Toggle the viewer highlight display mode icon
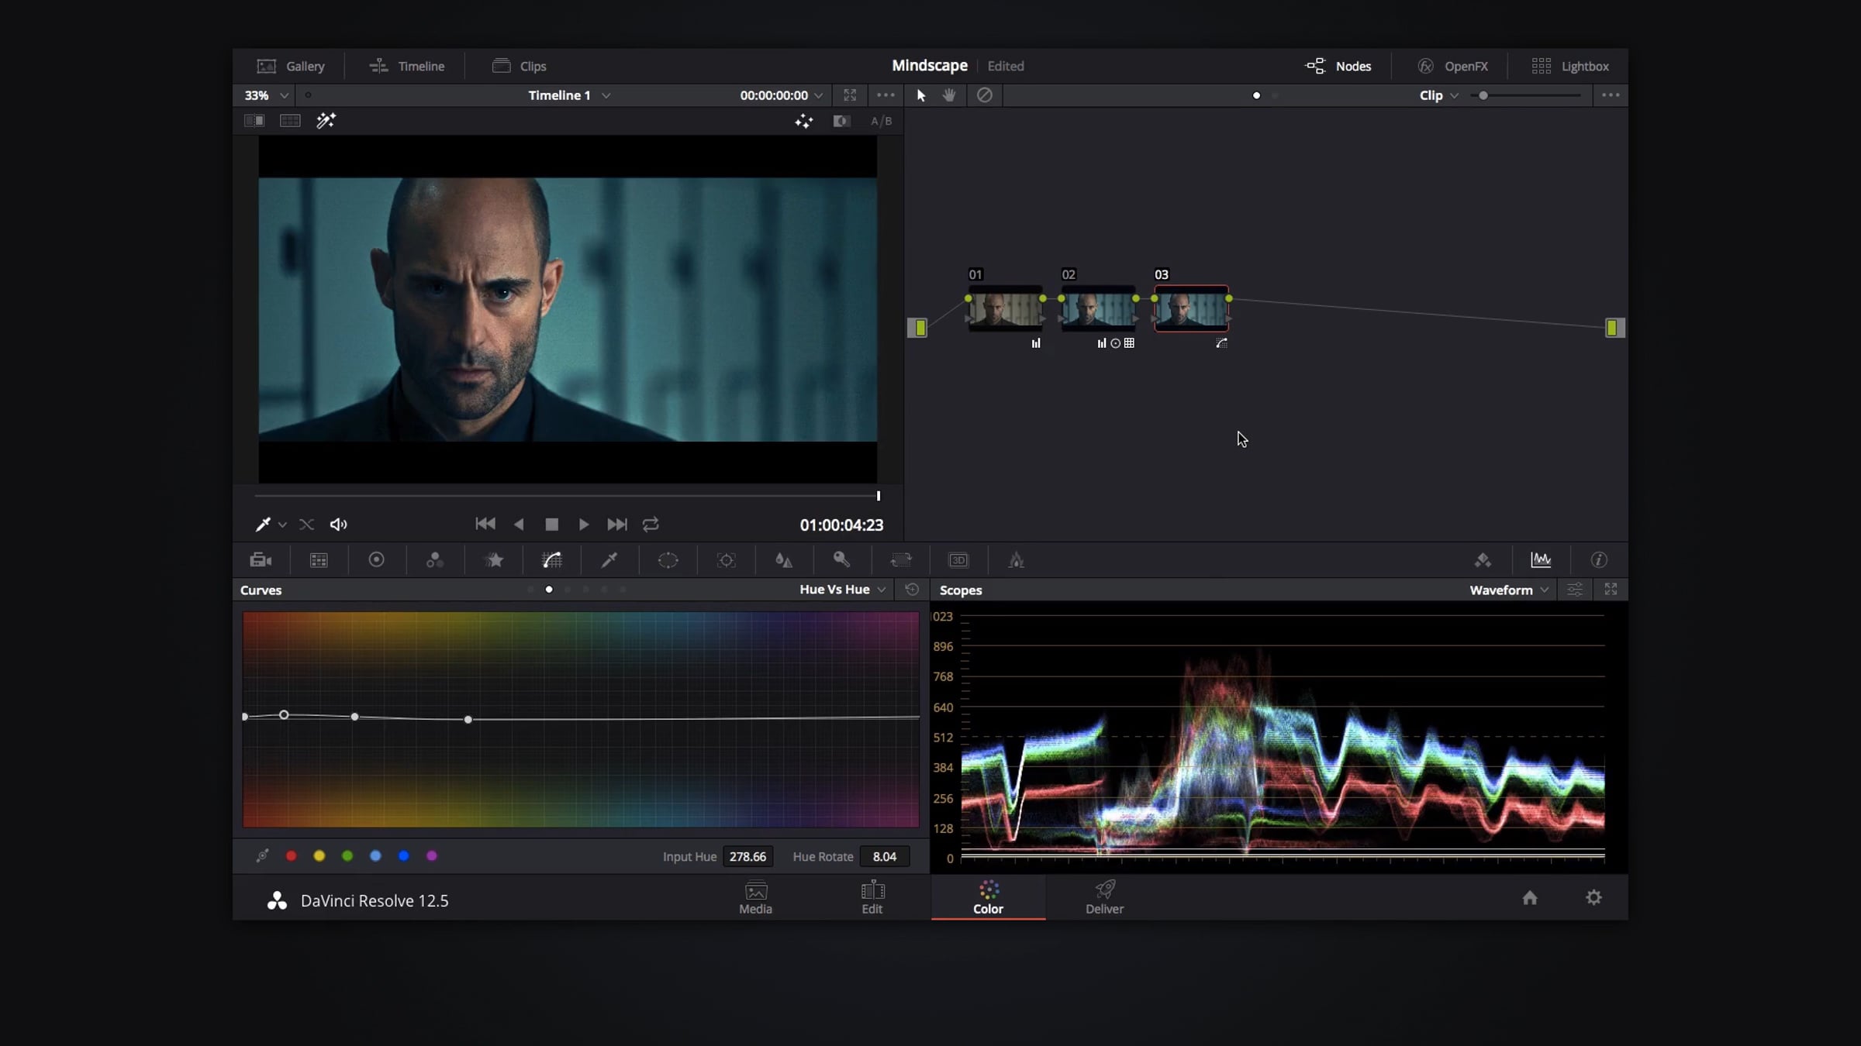 click(x=841, y=121)
